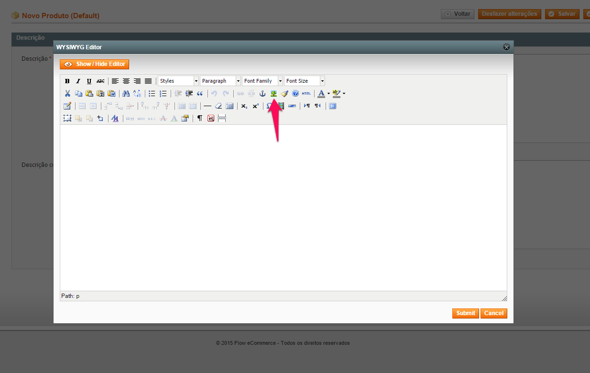This screenshot has width=590, height=373.
Task: Open insert/edit attributes icon
Action: [x=185, y=118]
